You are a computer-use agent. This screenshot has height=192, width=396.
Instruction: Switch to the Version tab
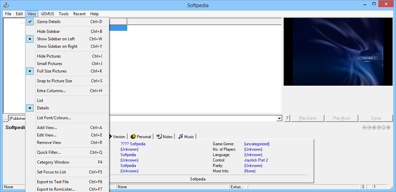pos(118,136)
